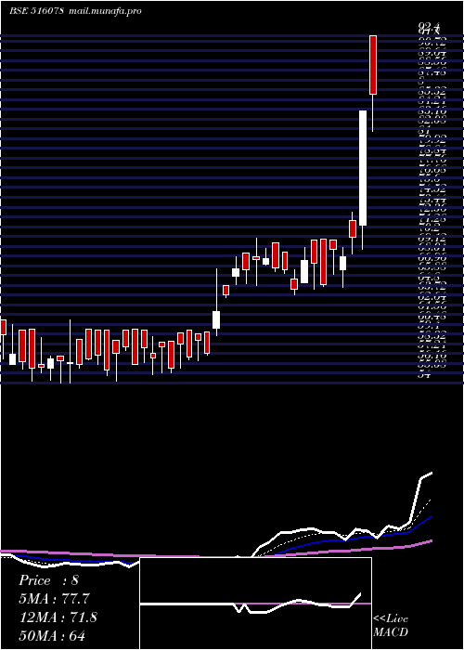The image size is (464, 650).
Task: Click the 5MA : 77.7 value
Action: 54,599
